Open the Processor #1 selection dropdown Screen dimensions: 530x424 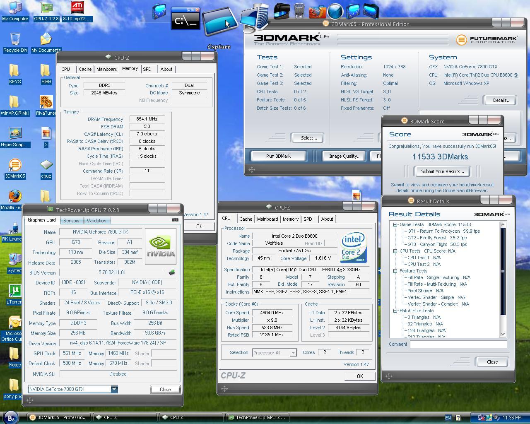pos(293,353)
